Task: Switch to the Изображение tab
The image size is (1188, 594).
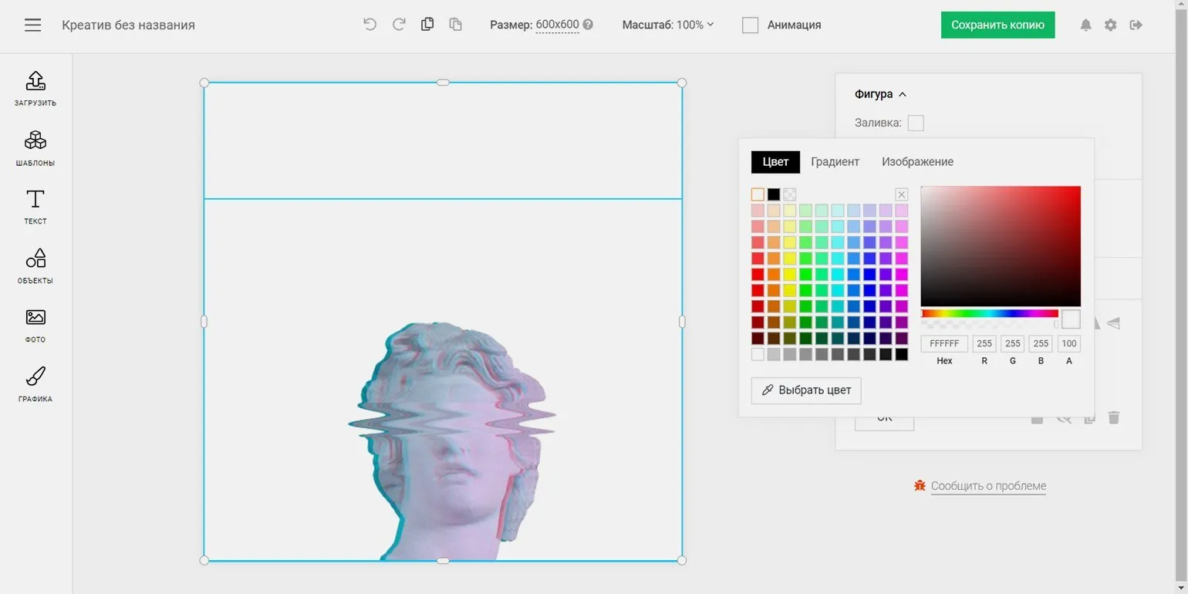Action: (x=917, y=162)
